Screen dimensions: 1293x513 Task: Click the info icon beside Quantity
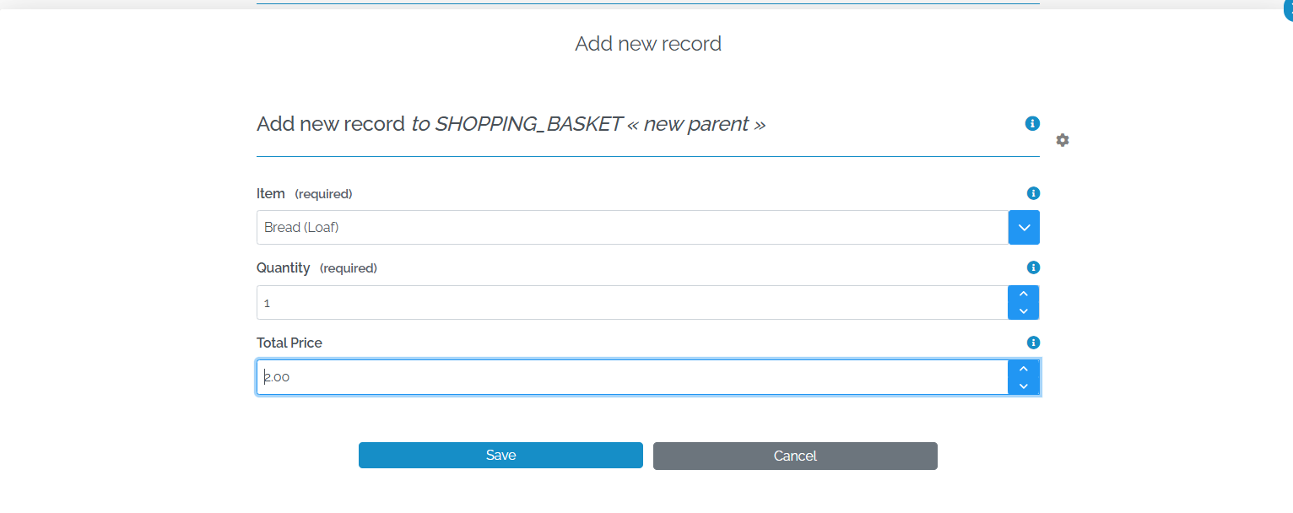pos(1033,267)
